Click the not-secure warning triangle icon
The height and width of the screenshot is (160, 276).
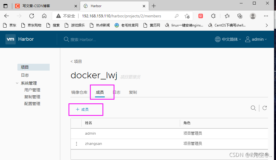pos(59,16)
